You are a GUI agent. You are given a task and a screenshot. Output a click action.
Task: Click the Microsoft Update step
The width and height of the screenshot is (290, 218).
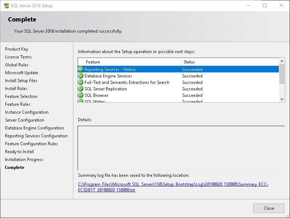(22, 73)
